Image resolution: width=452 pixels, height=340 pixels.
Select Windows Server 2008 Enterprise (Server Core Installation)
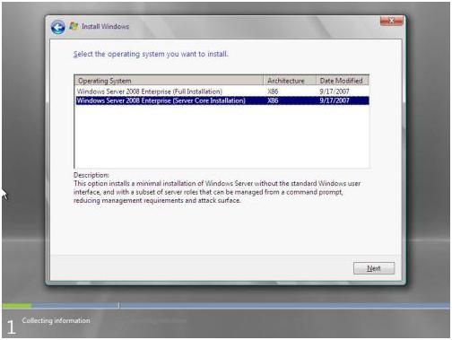(222, 100)
